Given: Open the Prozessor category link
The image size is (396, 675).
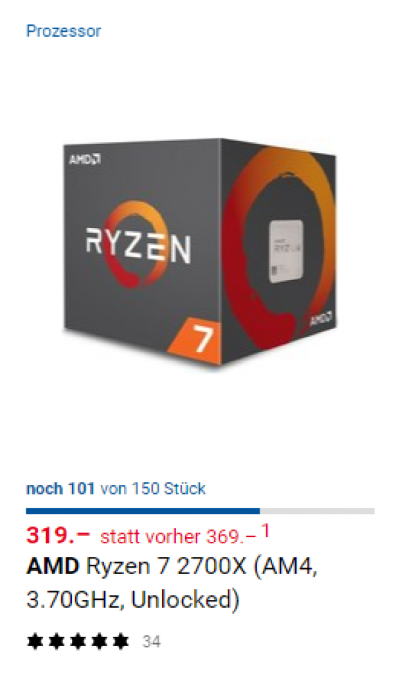Looking at the screenshot, I should click(x=63, y=32).
